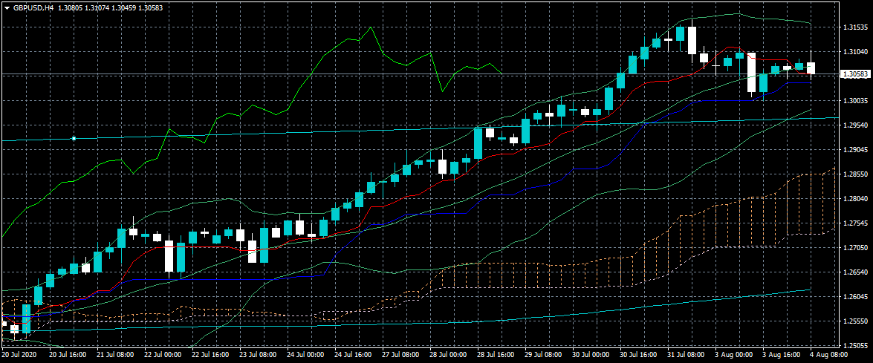Click the 22 Jul 00:00 time label

pyautogui.click(x=163, y=353)
